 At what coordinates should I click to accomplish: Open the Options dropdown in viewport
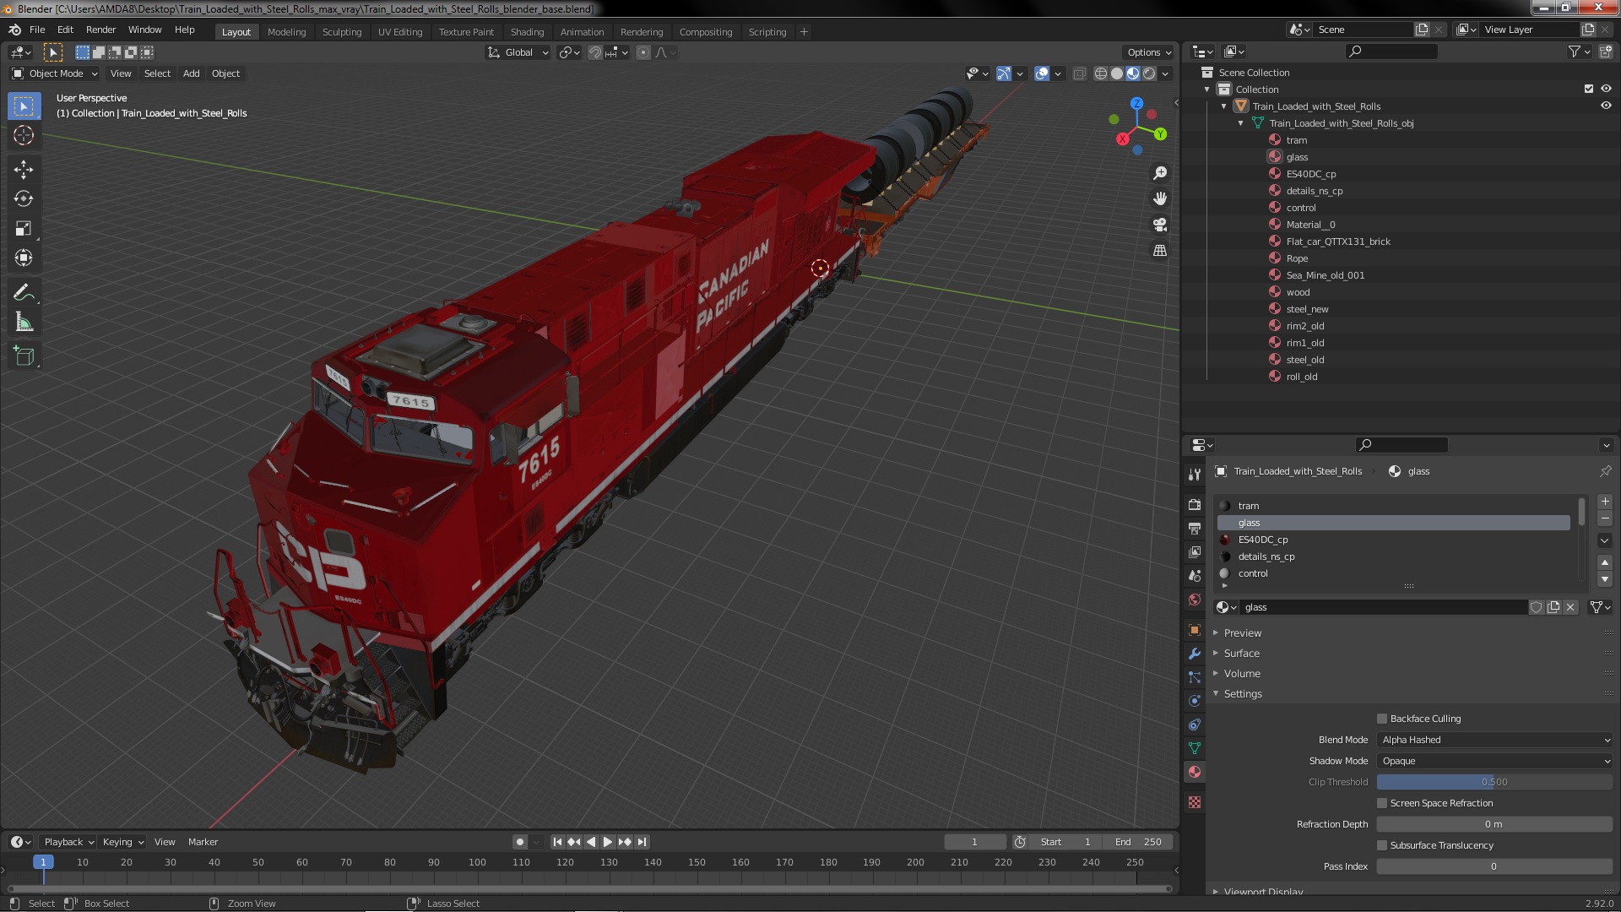1148,52
